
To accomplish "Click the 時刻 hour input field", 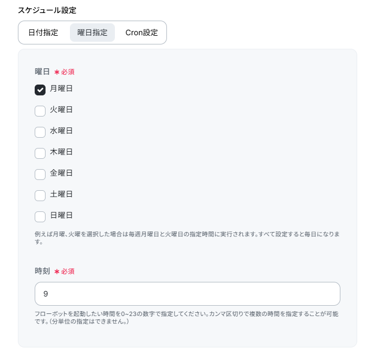I will click(x=187, y=294).
